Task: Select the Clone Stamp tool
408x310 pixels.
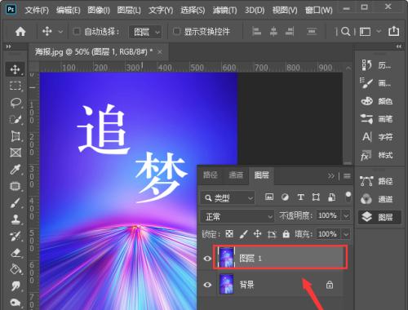Action: 16,219
